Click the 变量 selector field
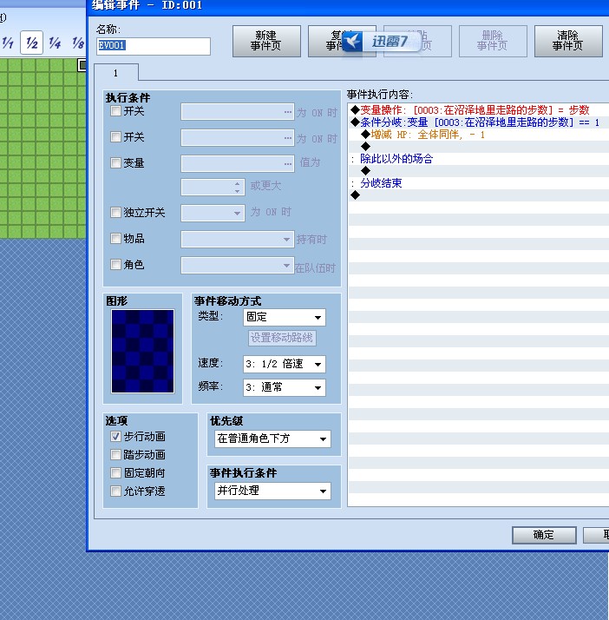 pos(238,163)
